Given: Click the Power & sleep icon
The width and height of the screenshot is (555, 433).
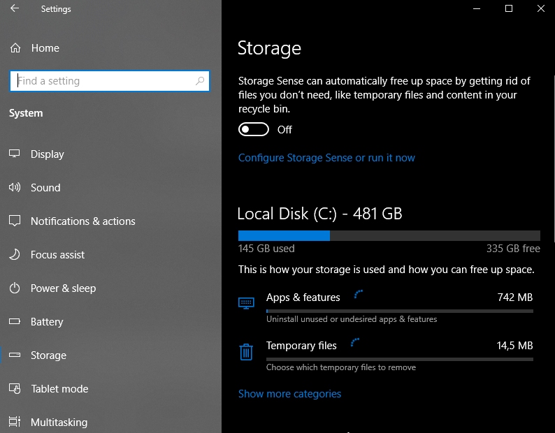Looking at the screenshot, I should tap(15, 288).
